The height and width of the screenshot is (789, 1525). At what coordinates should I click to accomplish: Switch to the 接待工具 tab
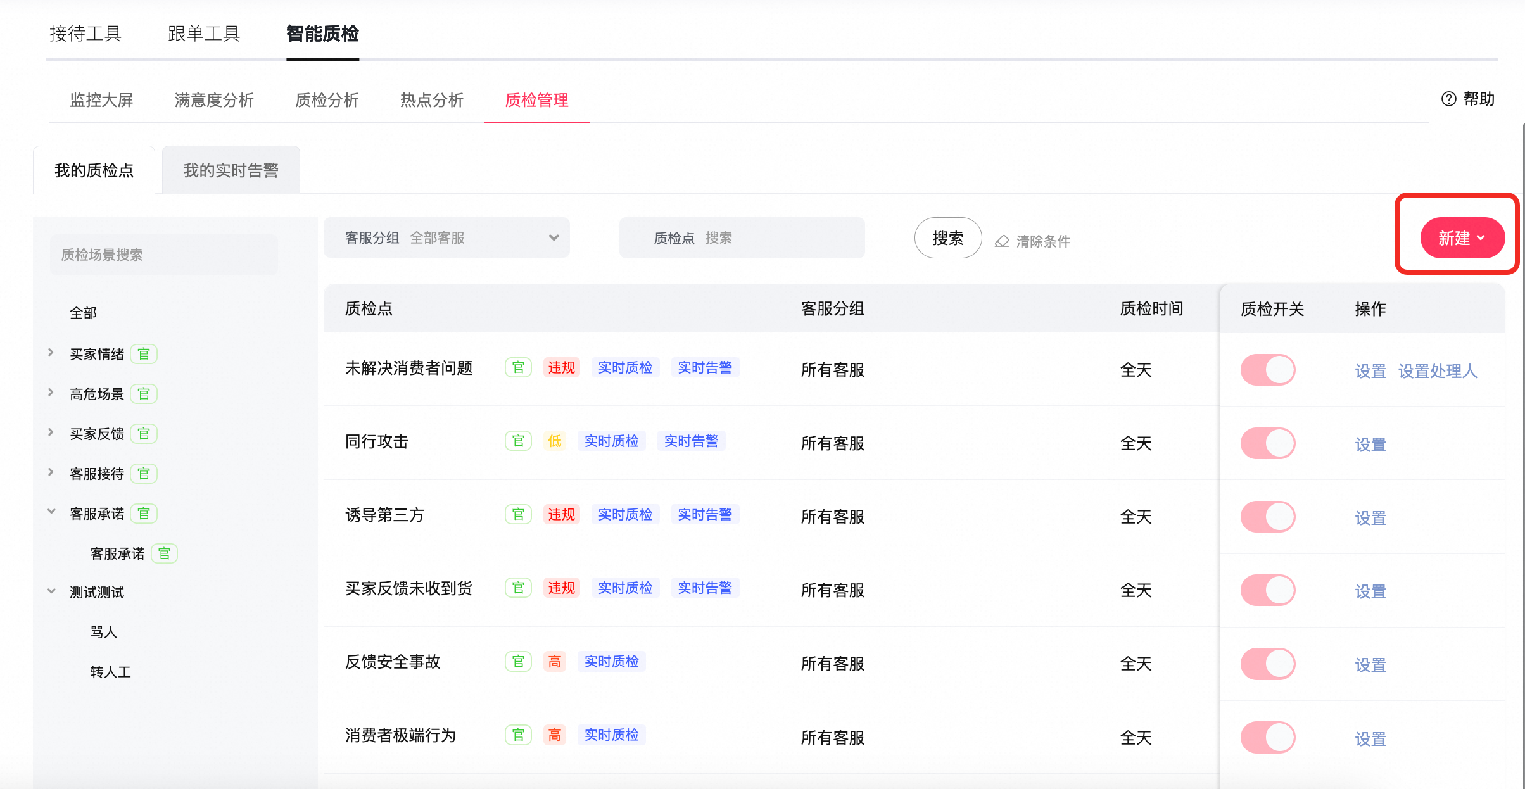[x=85, y=34]
